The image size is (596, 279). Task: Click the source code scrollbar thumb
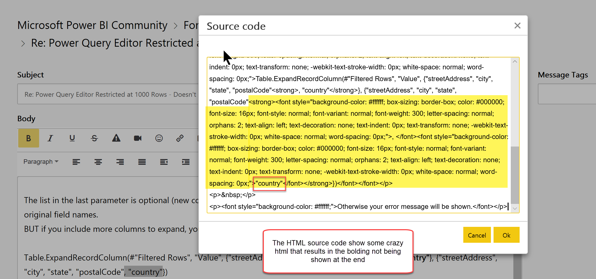(x=515, y=175)
